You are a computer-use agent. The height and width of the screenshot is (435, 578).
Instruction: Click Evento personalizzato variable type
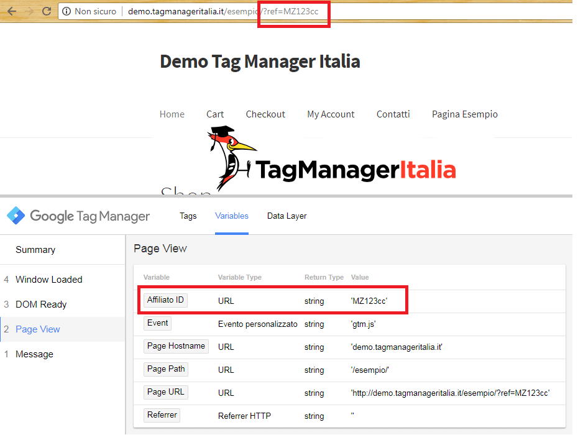tap(258, 324)
